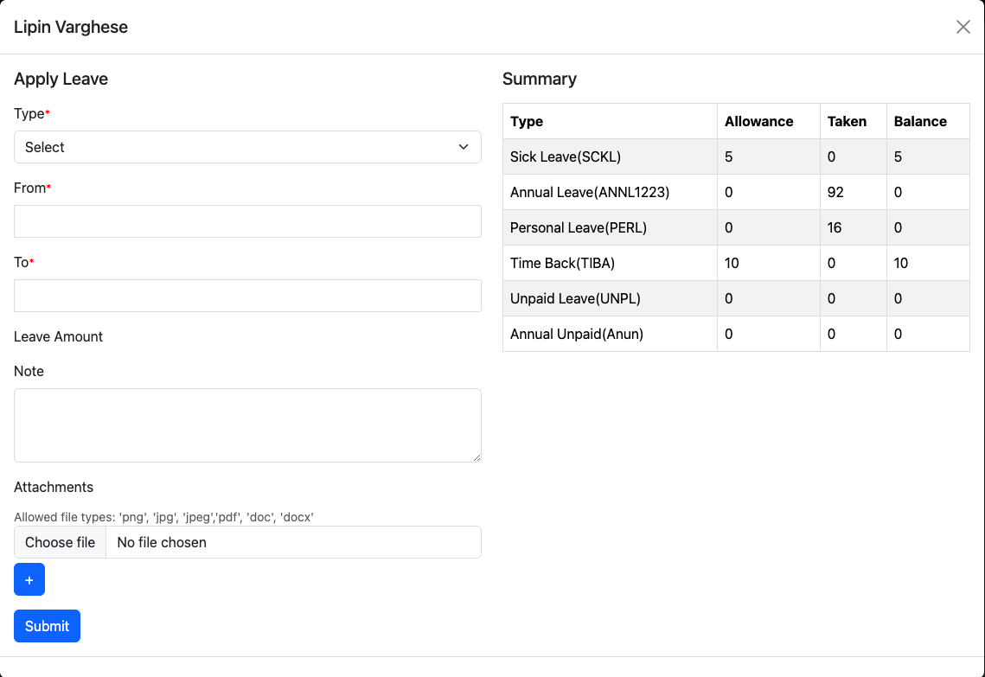Submit the leave application

tap(47, 626)
